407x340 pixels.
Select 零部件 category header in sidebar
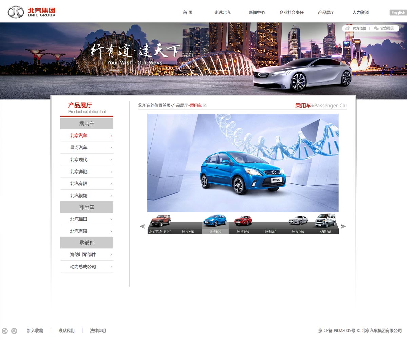(87, 243)
